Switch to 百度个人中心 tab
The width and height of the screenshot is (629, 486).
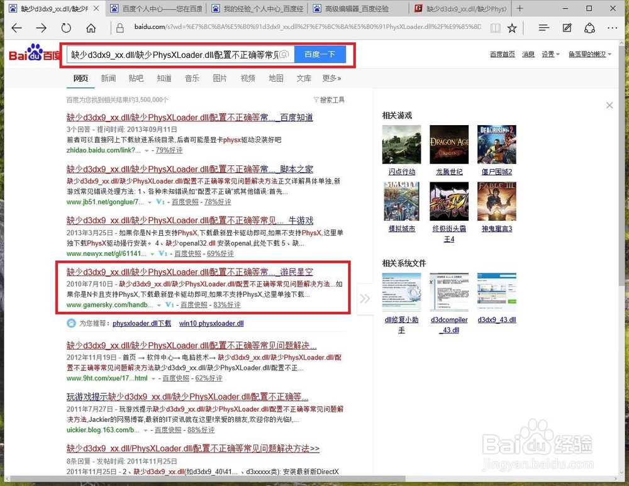pyautogui.click(x=157, y=8)
